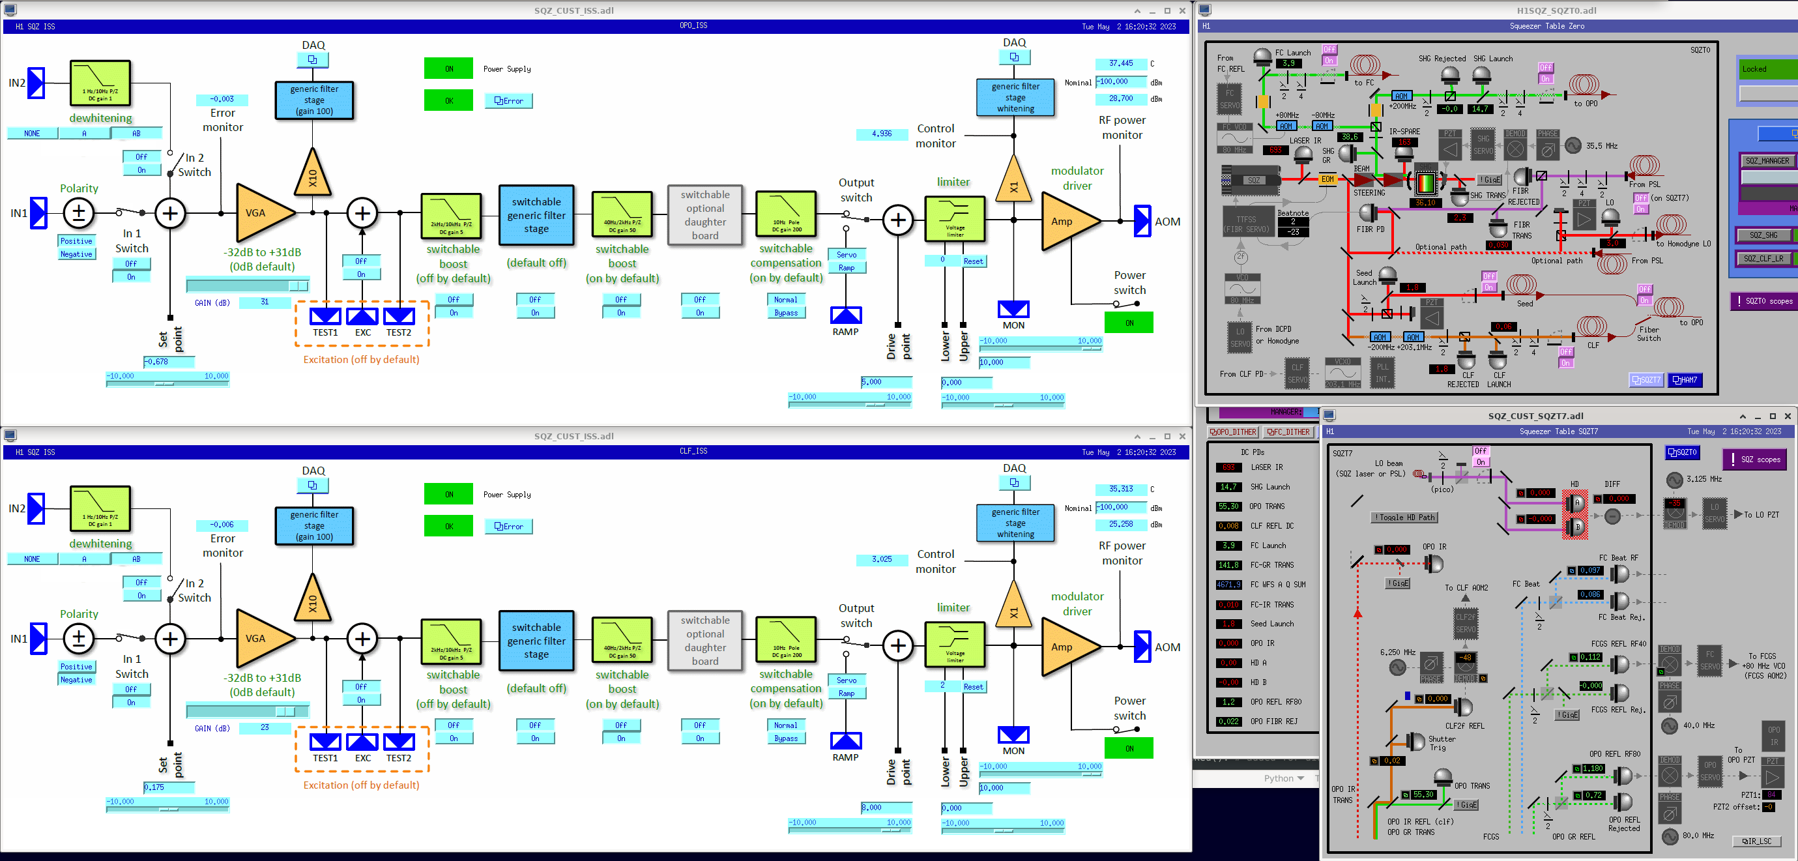Open the OPO SERVO block in SQZT7
Screen dimensions: 1798x861
tap(1710, 771)
